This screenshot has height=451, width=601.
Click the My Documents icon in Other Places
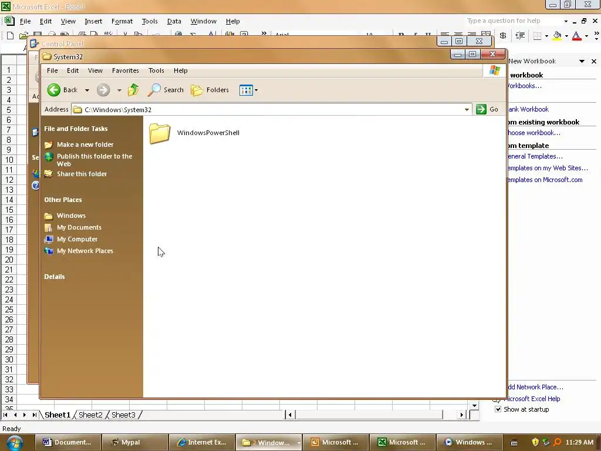(x=48, y=227)
